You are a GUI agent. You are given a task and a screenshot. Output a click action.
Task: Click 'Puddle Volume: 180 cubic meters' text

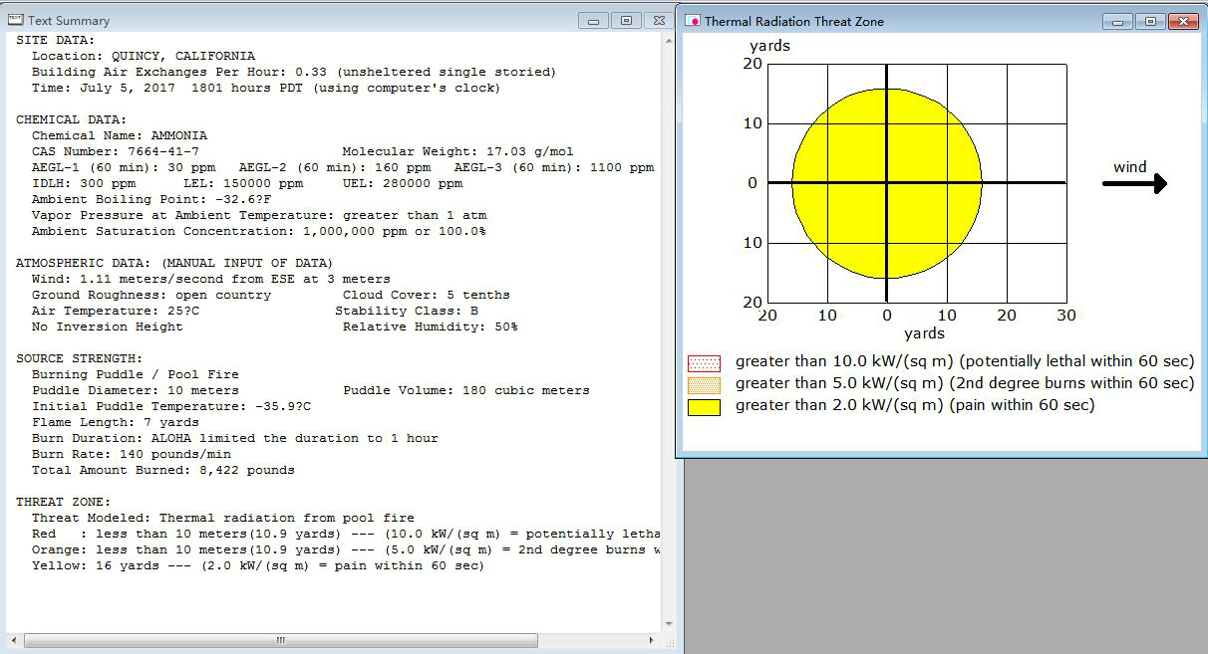coord(466,390)
